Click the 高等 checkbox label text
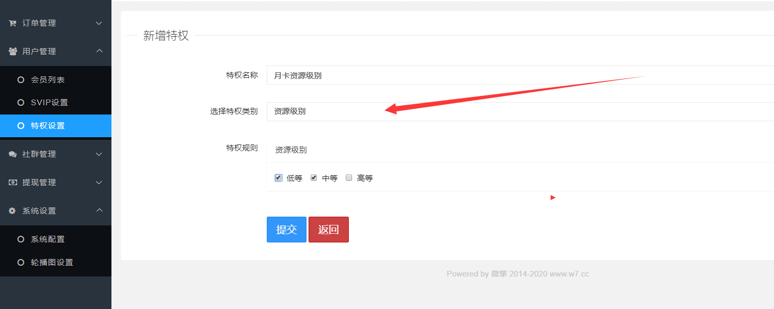This screenshot has width=774, height=309. pyautogui.click(x=365, y=178)
